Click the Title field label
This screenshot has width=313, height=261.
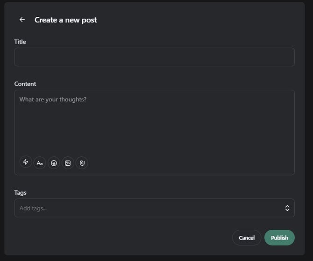tap(20, 42)
